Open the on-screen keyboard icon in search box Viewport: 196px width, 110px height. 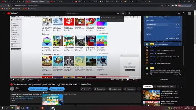(x=118, y=13)
